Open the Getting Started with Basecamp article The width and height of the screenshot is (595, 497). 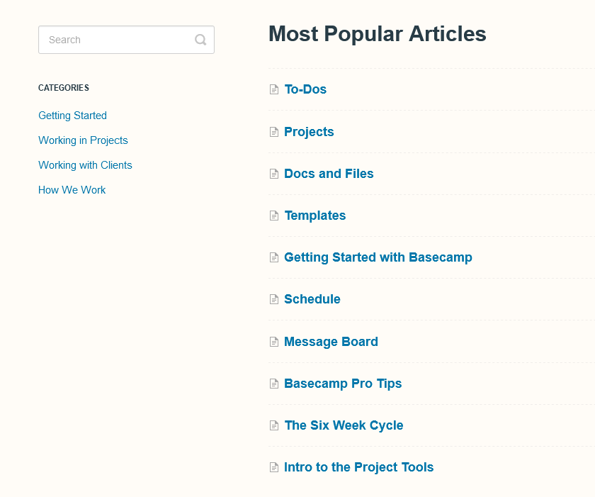click(378, 257)
